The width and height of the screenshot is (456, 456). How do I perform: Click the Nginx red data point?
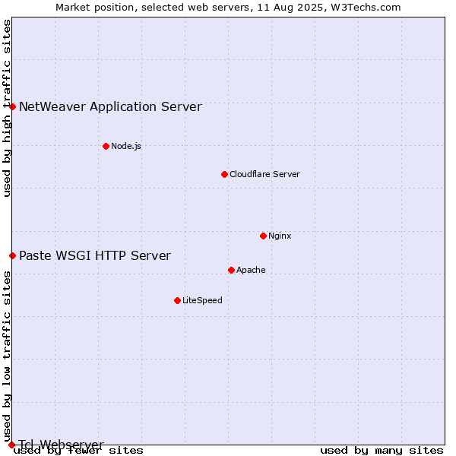(x=264, y=236)
